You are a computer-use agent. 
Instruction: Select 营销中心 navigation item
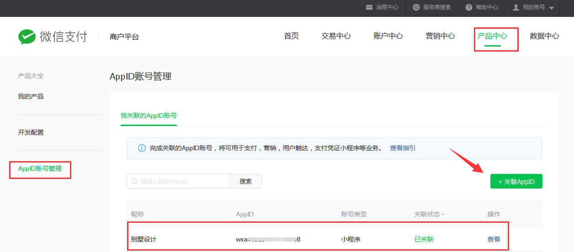point(440,36)
